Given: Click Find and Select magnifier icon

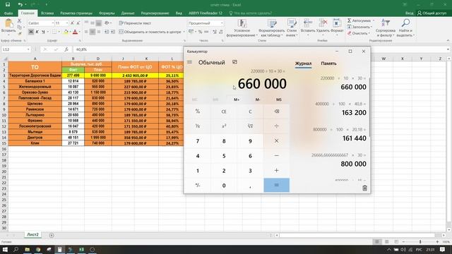Looking at the screenshot, I should tap(405, 23).
